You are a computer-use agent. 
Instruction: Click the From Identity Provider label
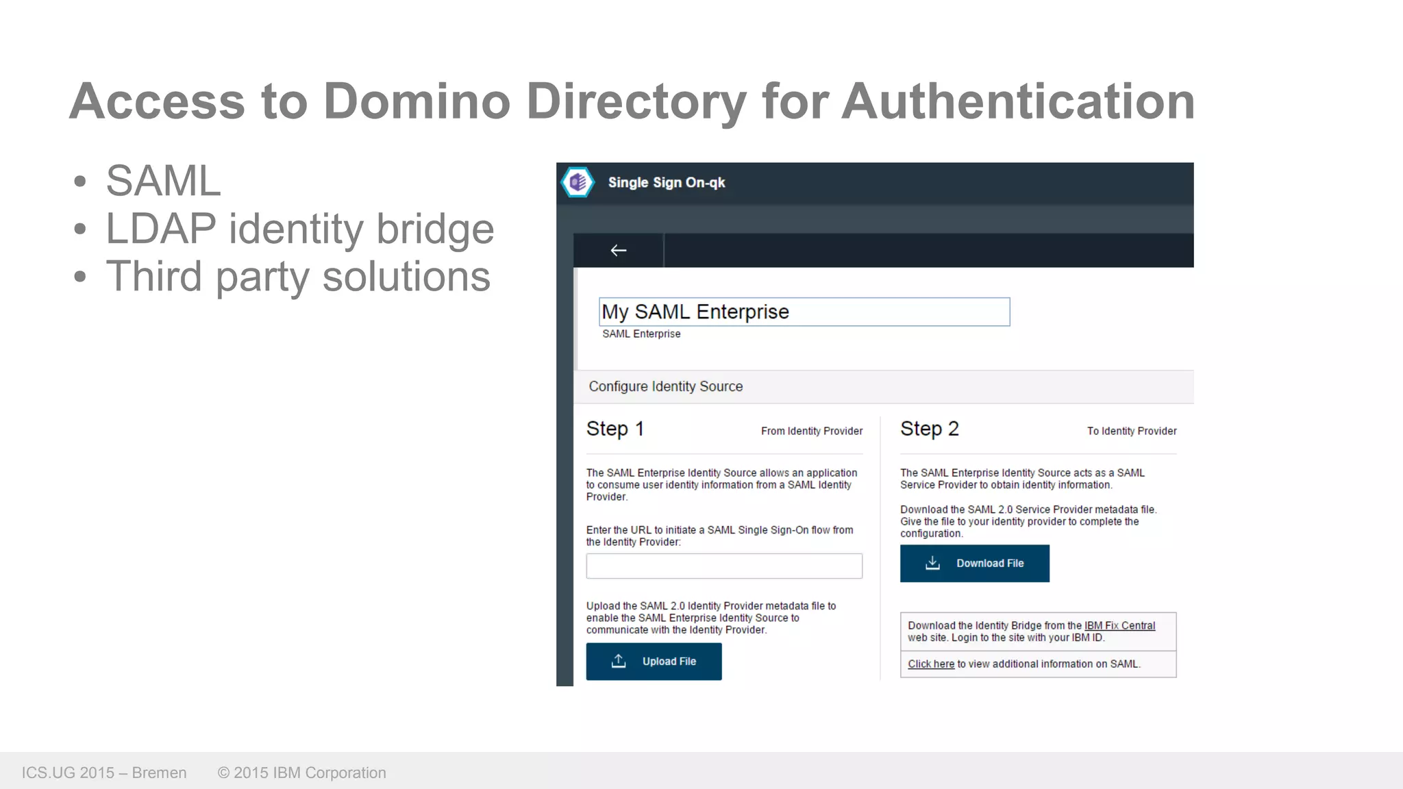click(812, 431)
